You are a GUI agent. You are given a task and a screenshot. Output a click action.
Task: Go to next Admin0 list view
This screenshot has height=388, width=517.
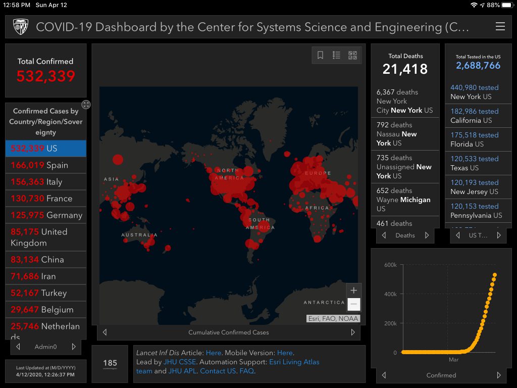(x=74, y=347)
